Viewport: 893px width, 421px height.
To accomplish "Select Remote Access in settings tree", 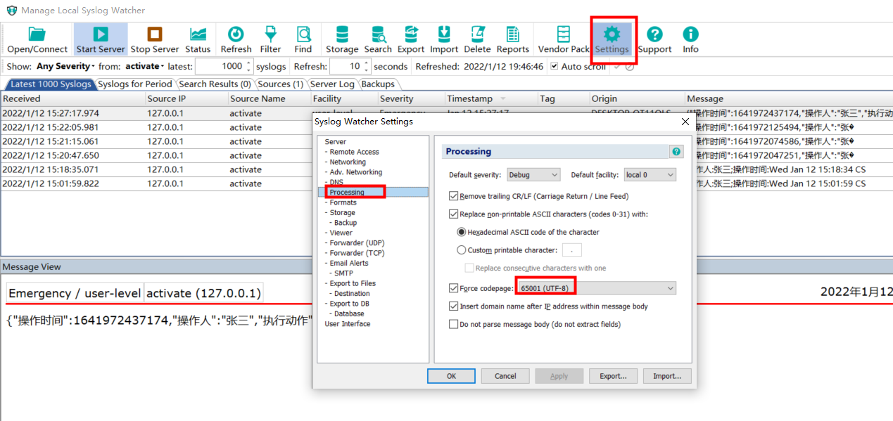I will [x=354, y=152].
